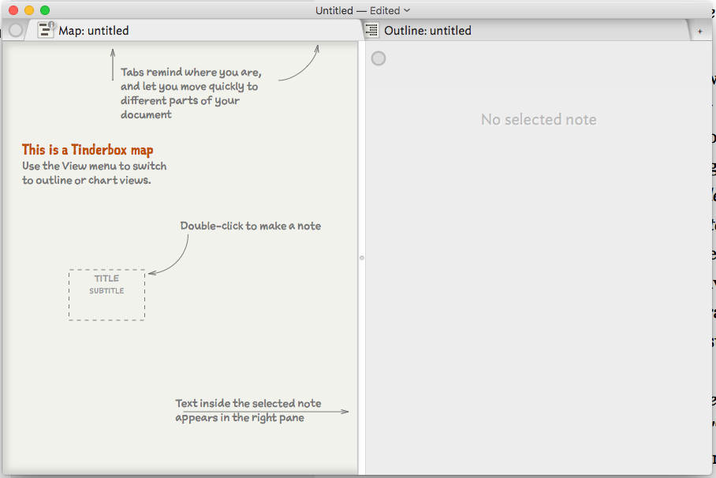Click 'Text inside the selected note' hint
Screen dimensions: 716x478
[248, 410]
